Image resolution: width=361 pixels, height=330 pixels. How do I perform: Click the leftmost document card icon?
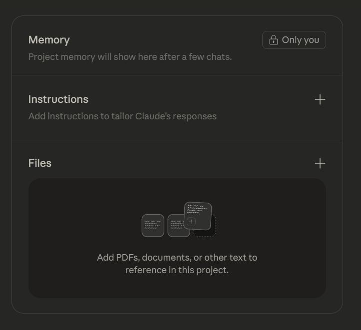tap(153, 226)
